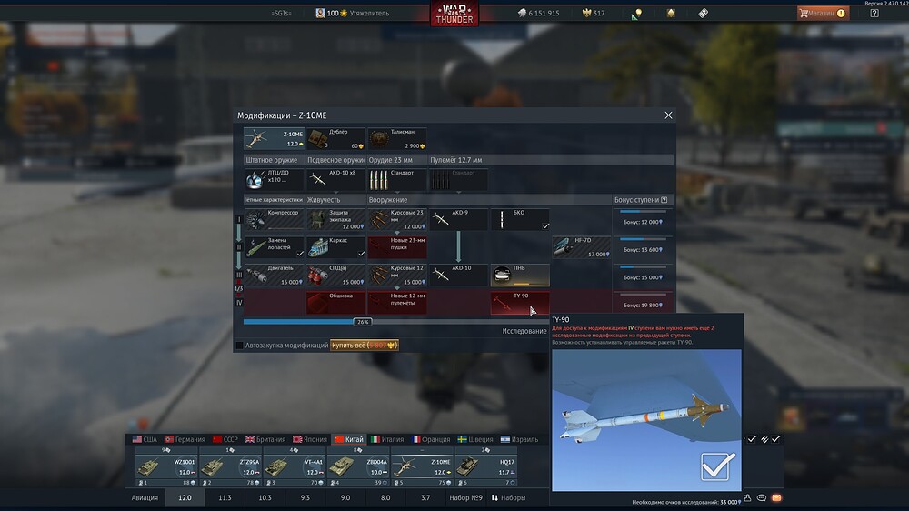Viewport: 909px width, 511px height.
Task: Click the Бонус: 19 800 tier bonus
Action: click(643, 303)
